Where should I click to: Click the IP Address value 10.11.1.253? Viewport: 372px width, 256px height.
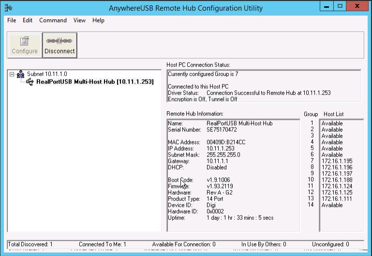tap(221, 148)
